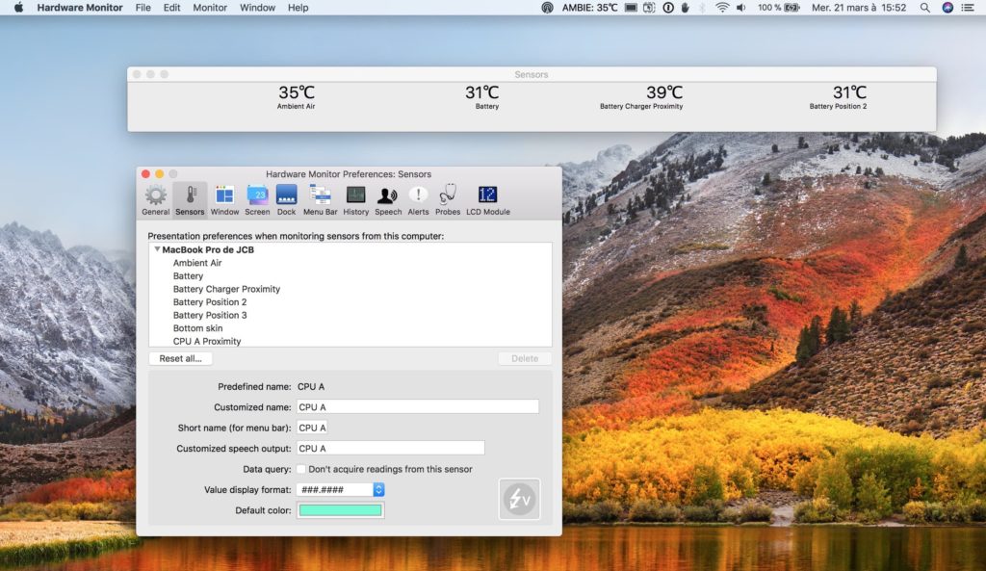Screen dimensions: 986x571
Task: Open the Help menu
Action: click(298, 8)
